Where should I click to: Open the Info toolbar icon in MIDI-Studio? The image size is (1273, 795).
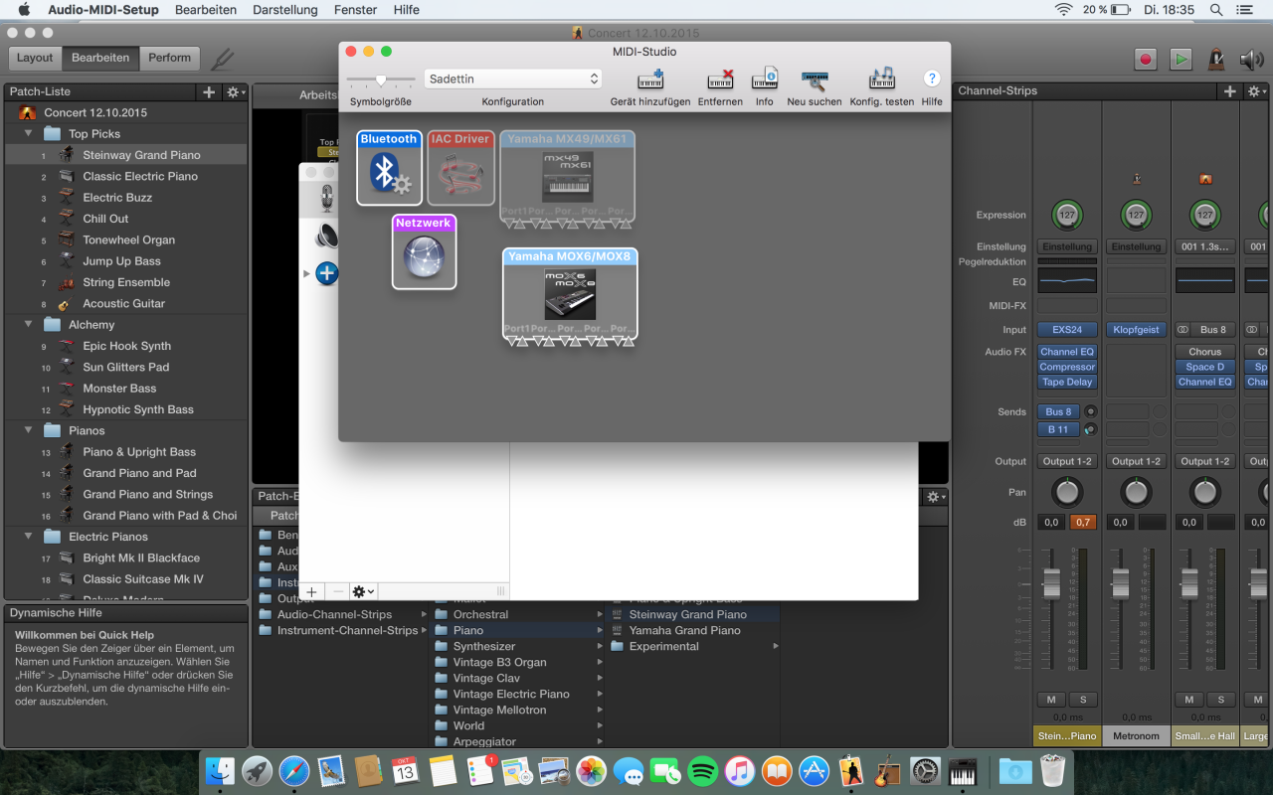(x=764, y=79)
